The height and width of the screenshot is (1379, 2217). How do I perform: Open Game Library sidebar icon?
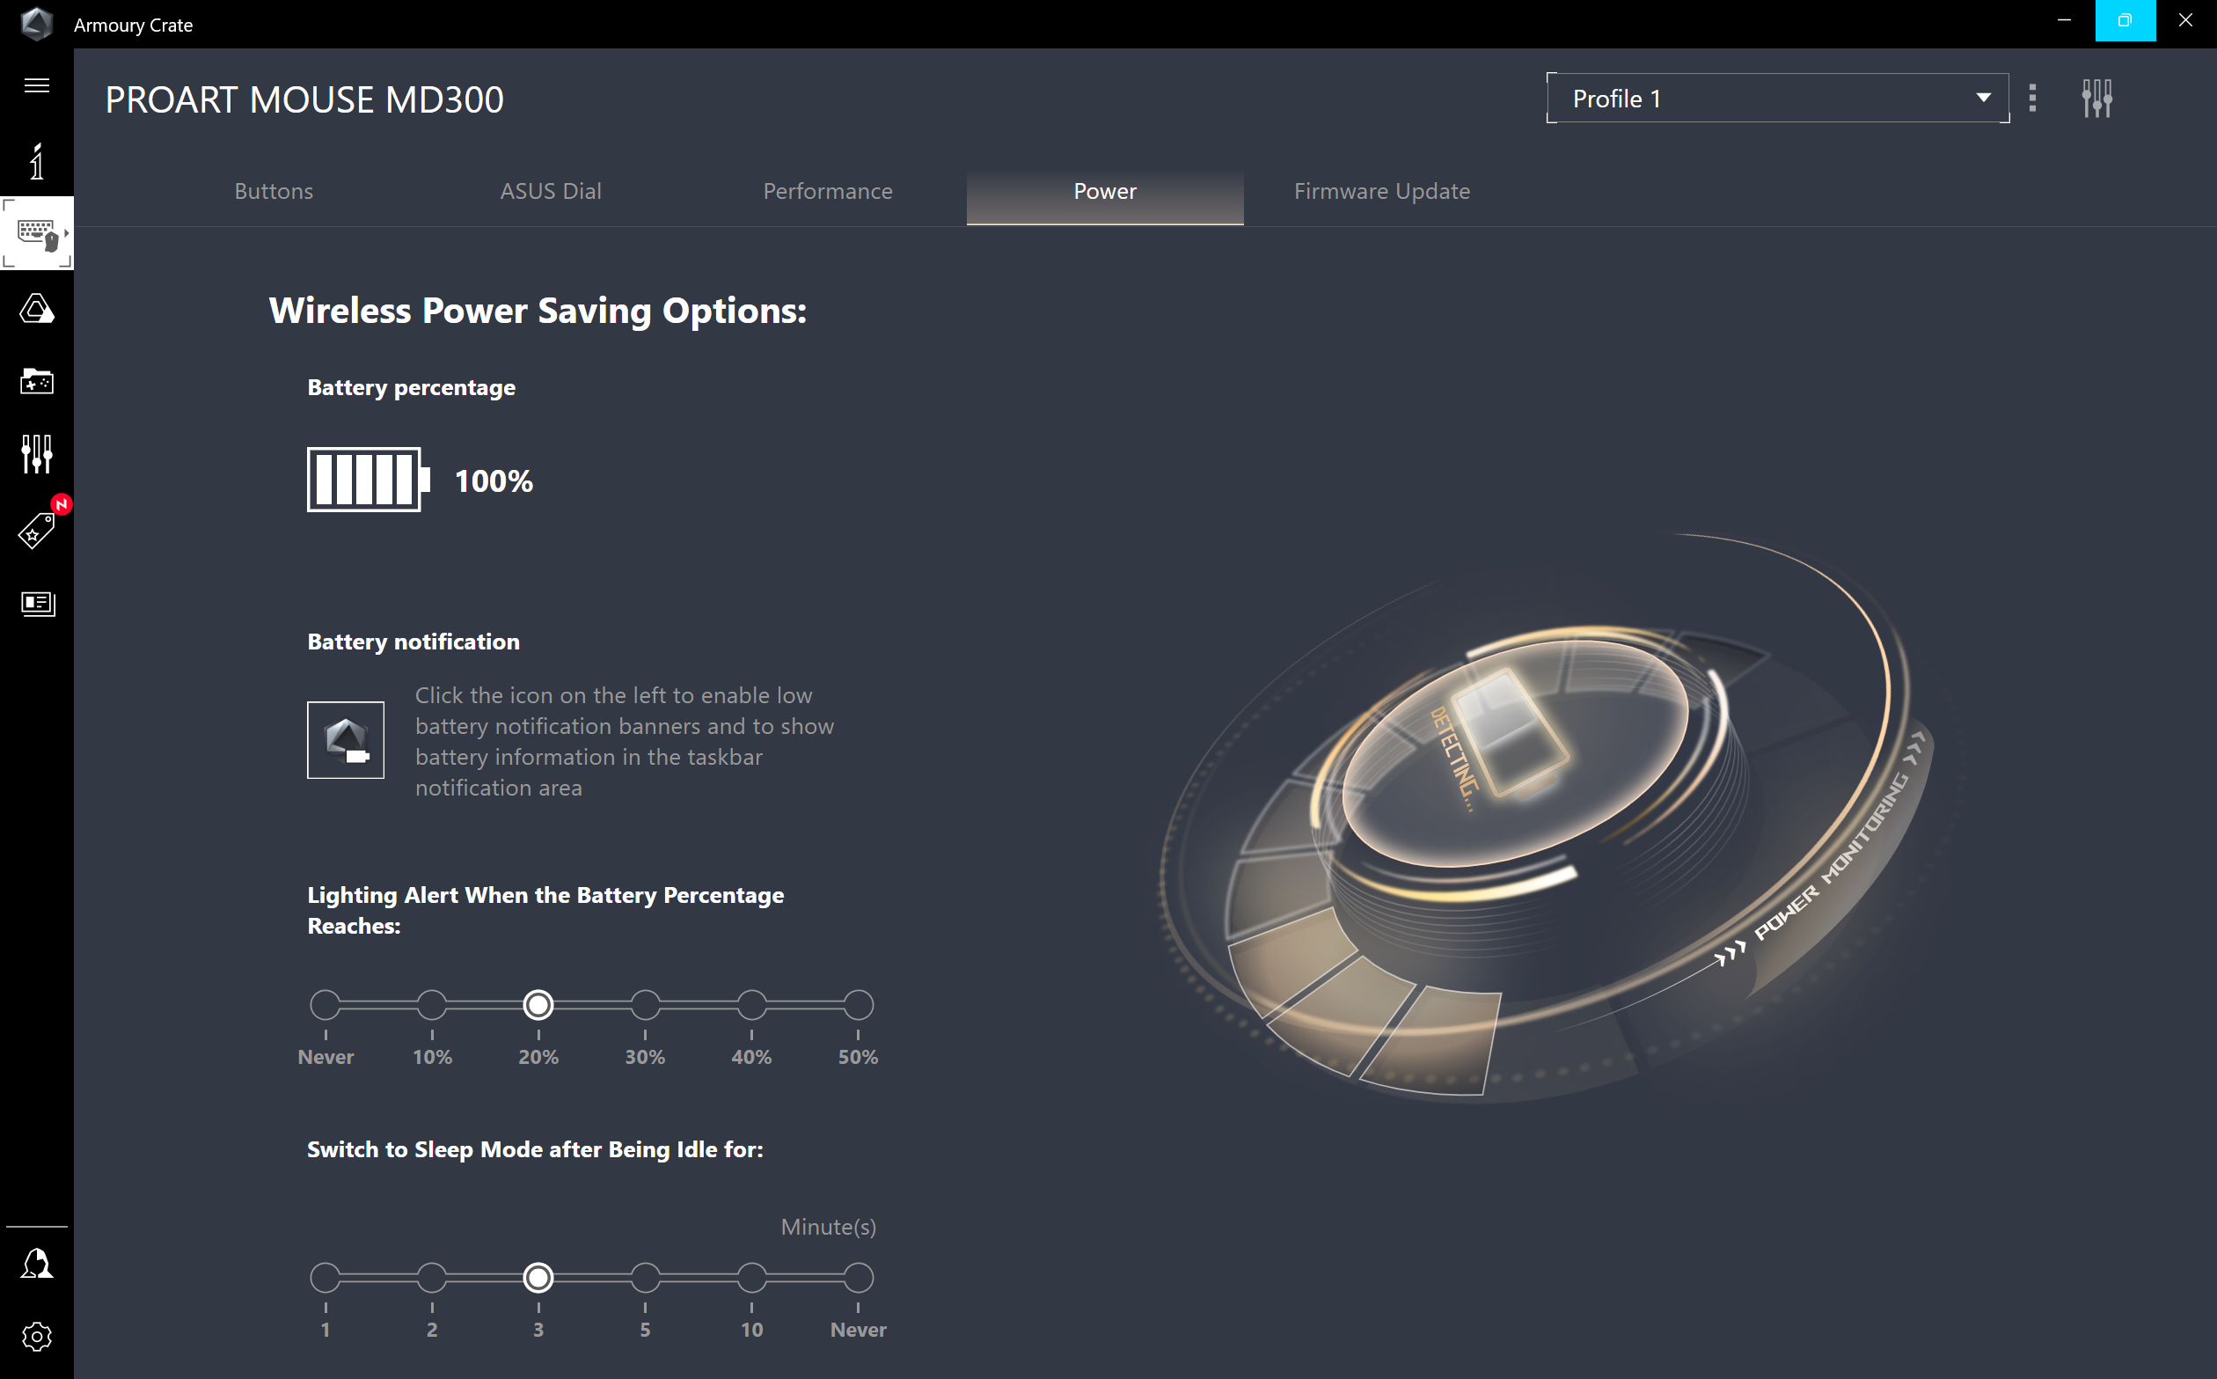[36, 381]
